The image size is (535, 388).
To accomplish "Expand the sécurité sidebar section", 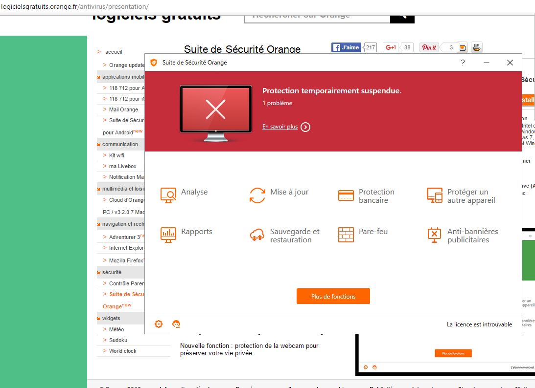I will [x=121, y=273].
